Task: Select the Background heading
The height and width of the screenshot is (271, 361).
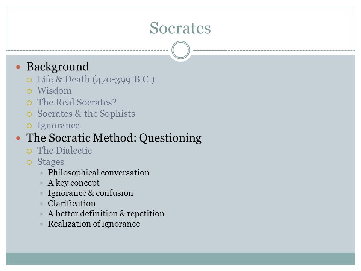Action: click(x=58, y=67)
